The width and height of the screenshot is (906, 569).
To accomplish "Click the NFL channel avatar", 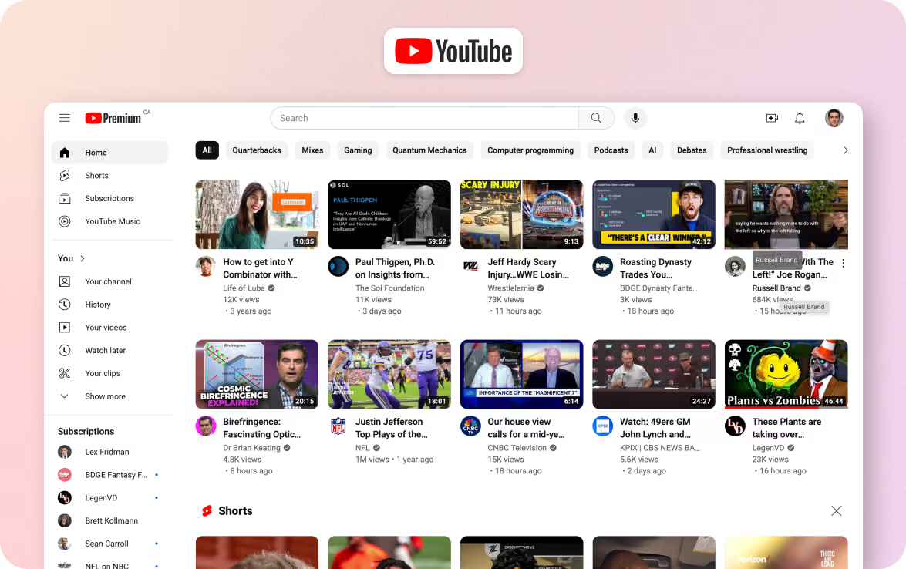I will point(338,426).
